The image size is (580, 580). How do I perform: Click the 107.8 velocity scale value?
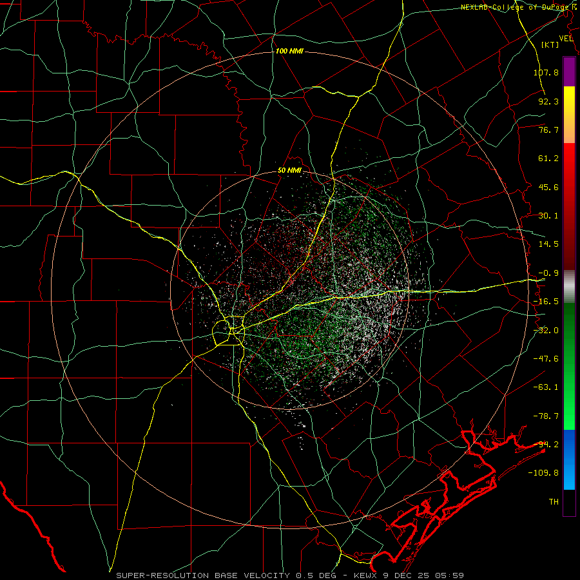tap(546, 72)
